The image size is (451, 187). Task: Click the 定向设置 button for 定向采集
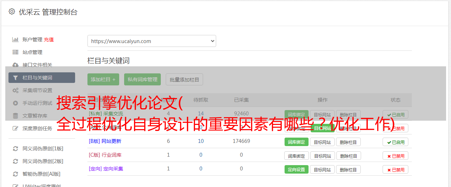(297, 169)
